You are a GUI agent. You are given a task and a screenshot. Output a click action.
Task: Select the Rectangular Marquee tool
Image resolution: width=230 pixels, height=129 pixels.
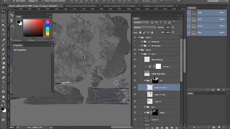(3, 16)
